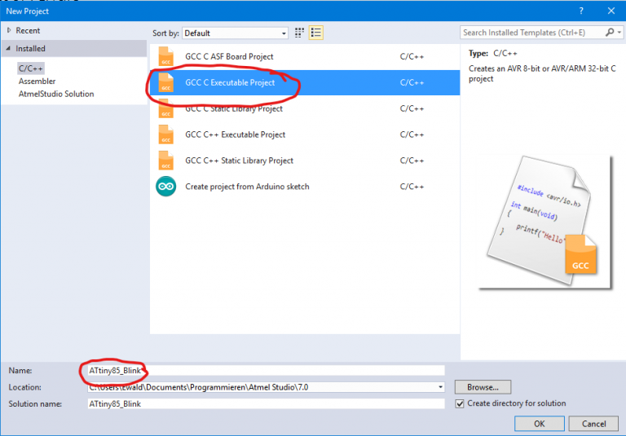
Task: Click the Arduino sketch project icon
Action: (165, 187)
